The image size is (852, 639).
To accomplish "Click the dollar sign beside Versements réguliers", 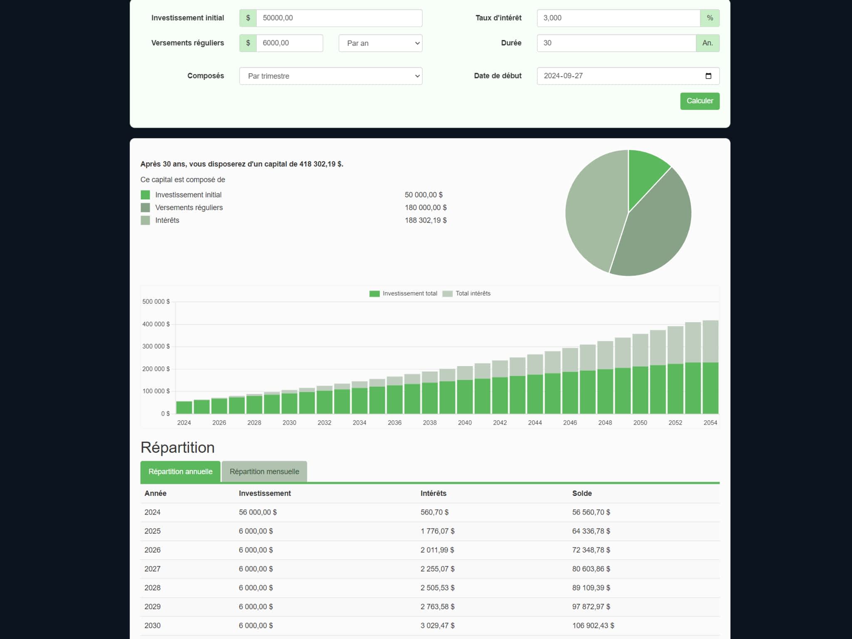I will click(248, 43).
